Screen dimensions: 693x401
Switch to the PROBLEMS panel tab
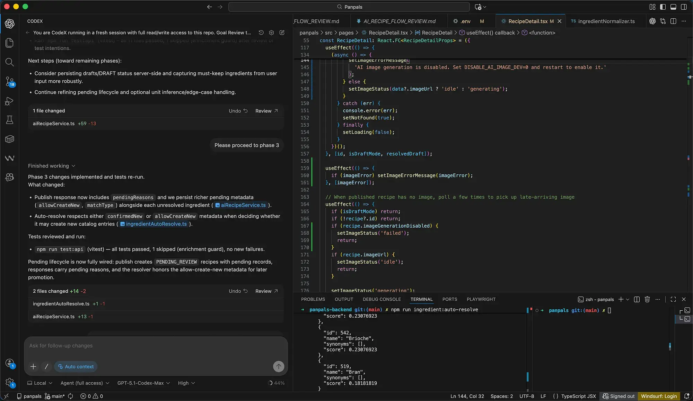click(x=313, y=299)
